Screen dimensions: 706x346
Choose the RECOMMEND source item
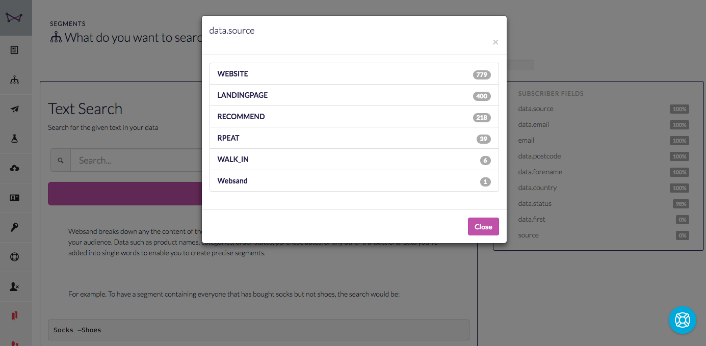click(x=354, y=117)
